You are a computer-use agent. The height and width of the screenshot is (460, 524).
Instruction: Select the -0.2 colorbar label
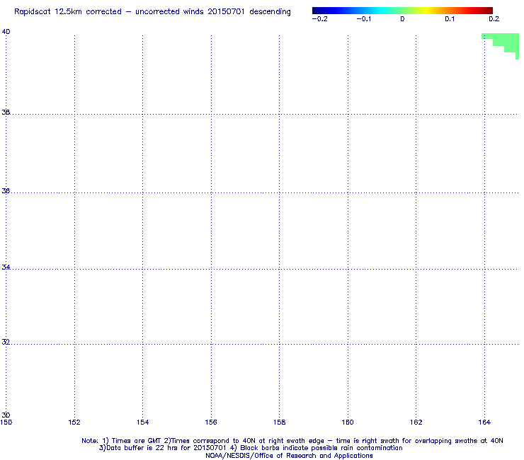(x=319, y=19)
